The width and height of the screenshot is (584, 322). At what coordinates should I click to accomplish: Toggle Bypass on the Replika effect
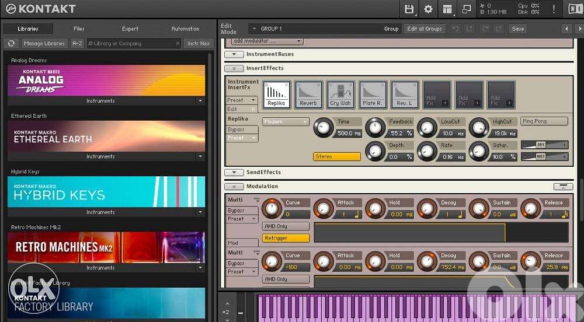point(242,129)
